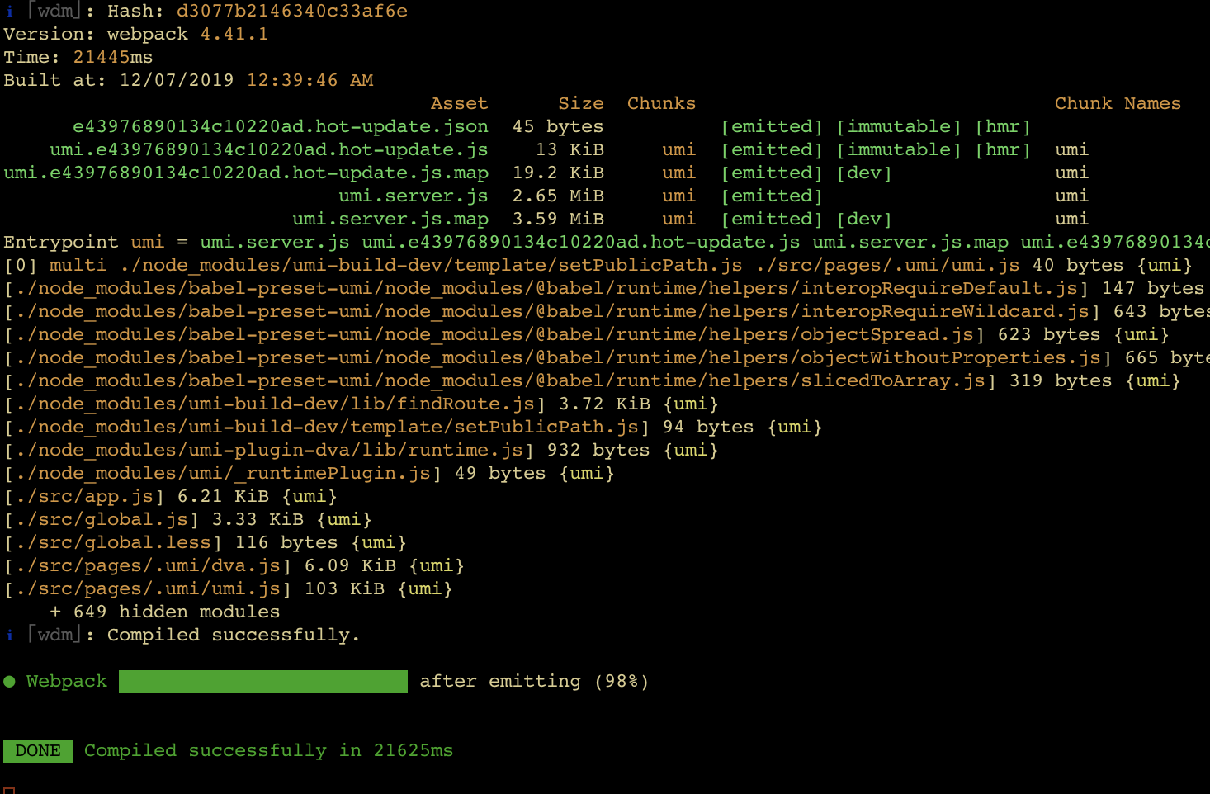This screenshot has width=1210, height=794.
Task: Click the ./src/global.less module entry
Action: [x=206, y=543]
